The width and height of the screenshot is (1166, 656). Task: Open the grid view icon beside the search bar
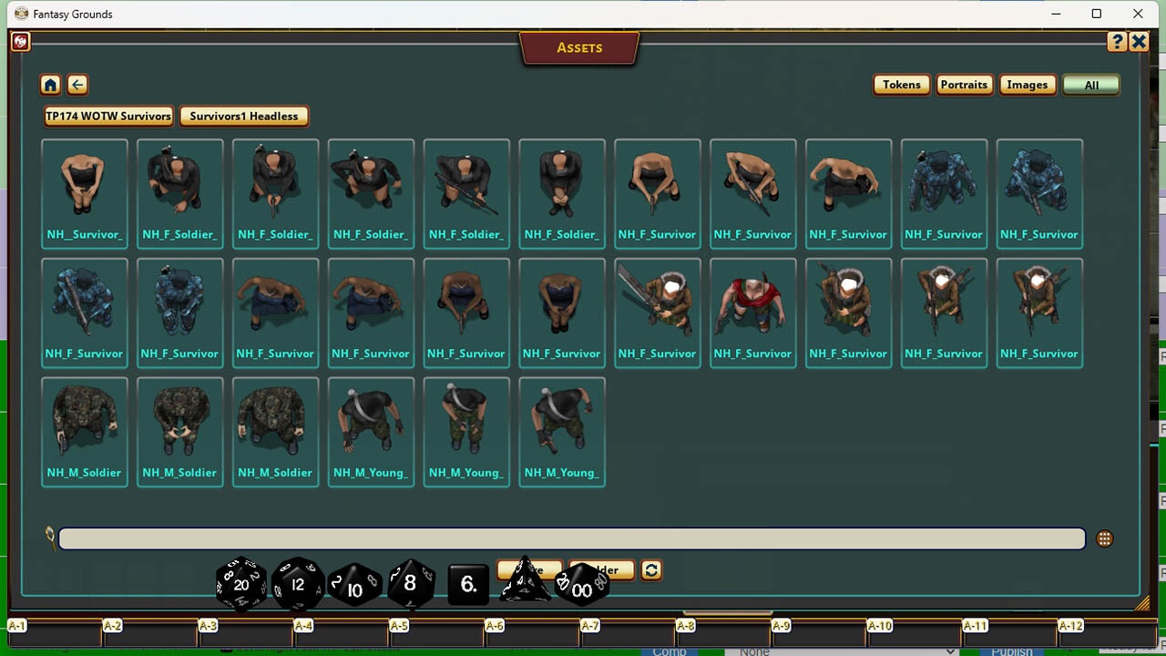click(x=1104, y=538)
